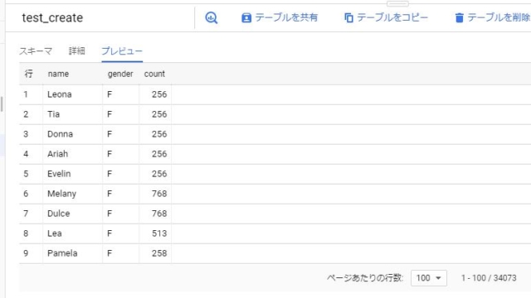Select the プレビュー tab
Viewport: 531px width, 298px height.
[122, 51]
